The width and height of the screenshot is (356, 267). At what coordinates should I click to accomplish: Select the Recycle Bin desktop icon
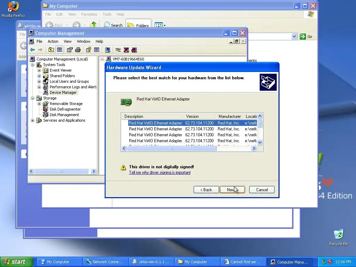pos(339,237)
